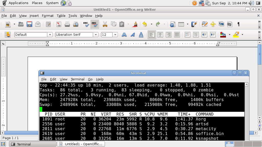Cut selection with the scissors icon
262x147 pixels.
pyautogui.click(x=105, y=24)
